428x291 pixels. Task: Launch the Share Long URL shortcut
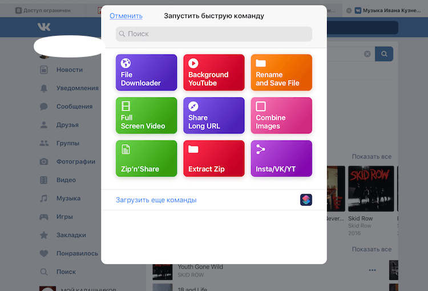tap(214, 115)
